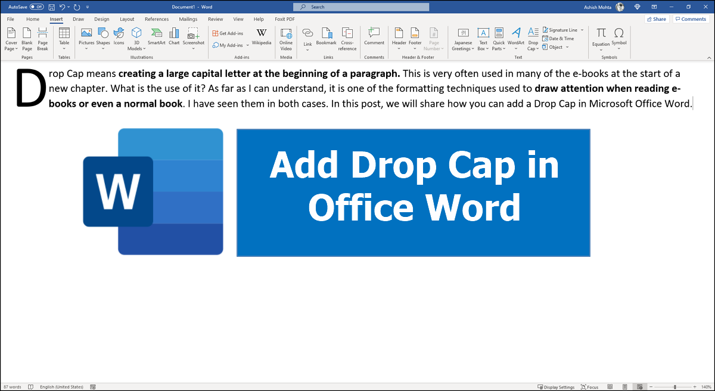Viewport: 715px width, 391px height.
Task: Open the Design tab
Action: point(102,19)
